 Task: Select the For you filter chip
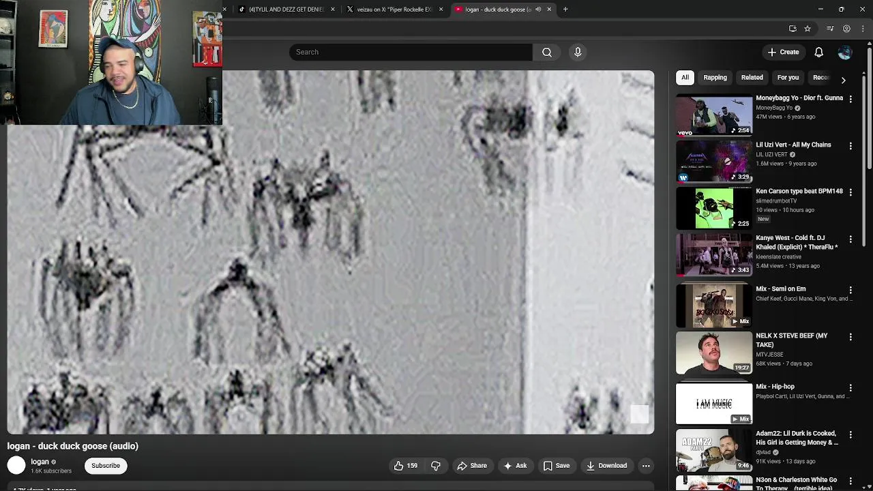tap(788, 78)
